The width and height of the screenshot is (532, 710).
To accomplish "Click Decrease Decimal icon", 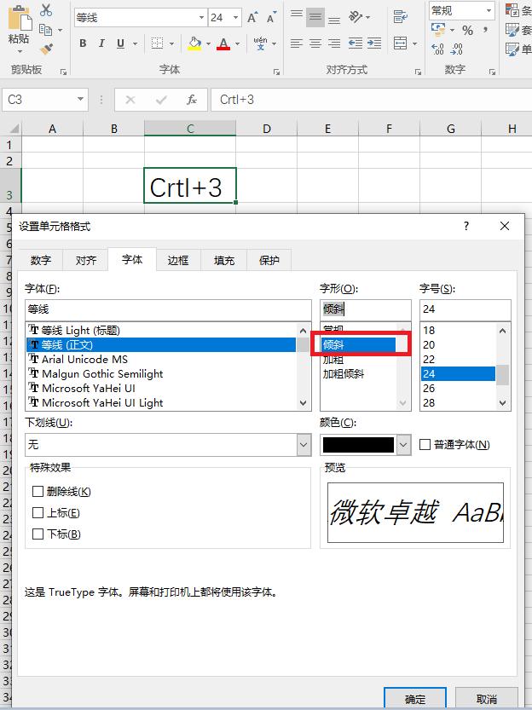I will (456, 49).
